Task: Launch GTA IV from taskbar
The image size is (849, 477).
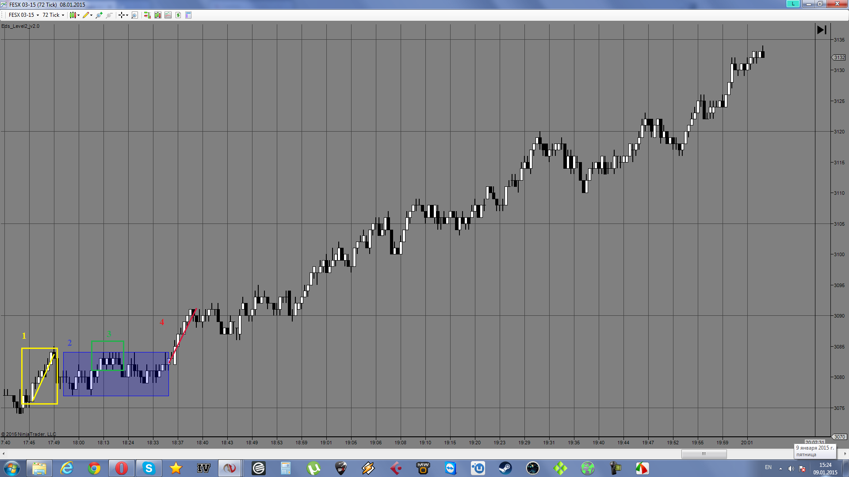Action: point(203,468)
